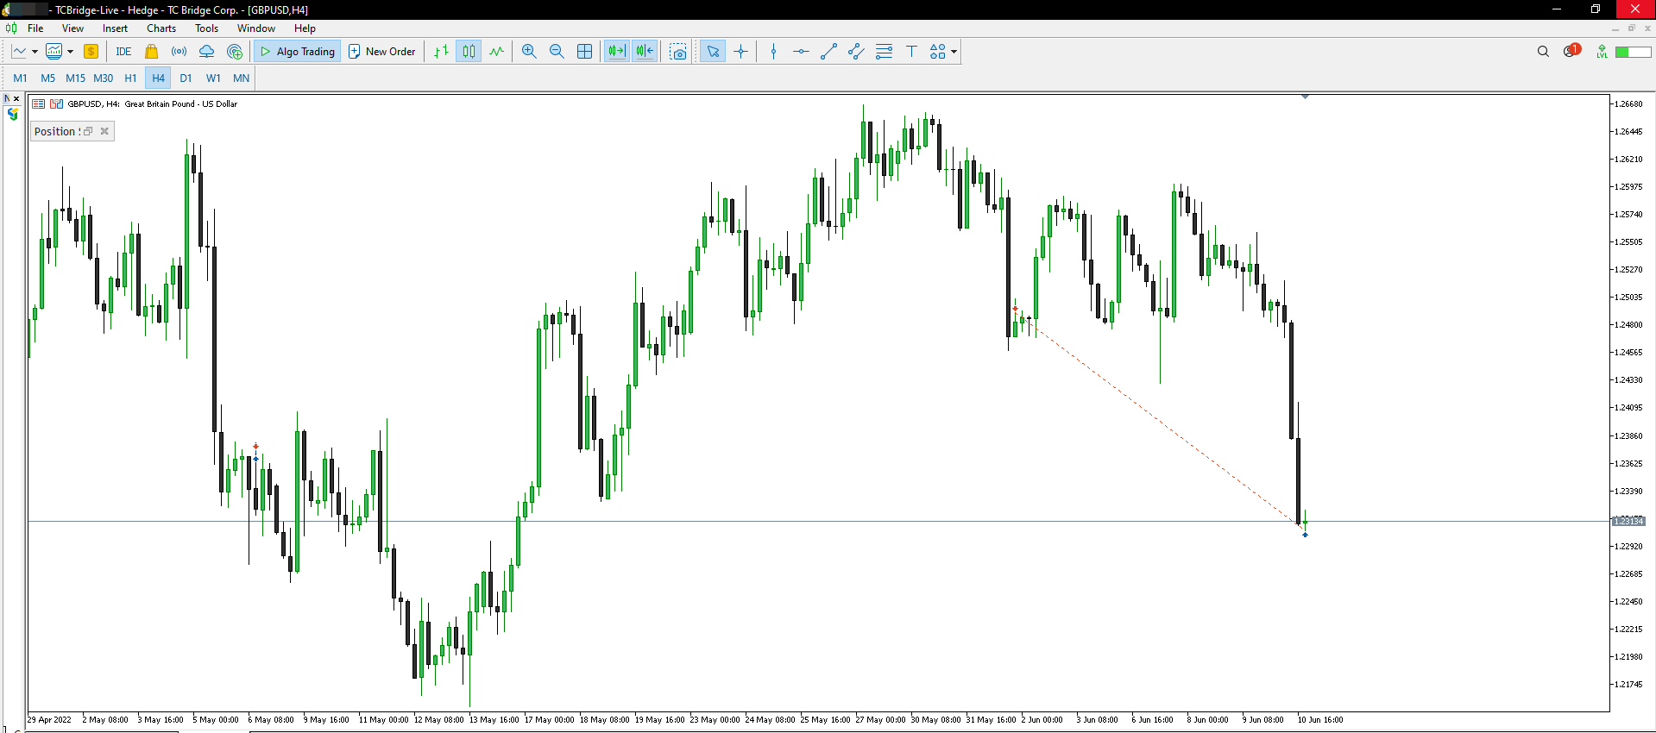Open the Tools menu
The height and width of the screenshot is (733, 1656).
point(206,28)
